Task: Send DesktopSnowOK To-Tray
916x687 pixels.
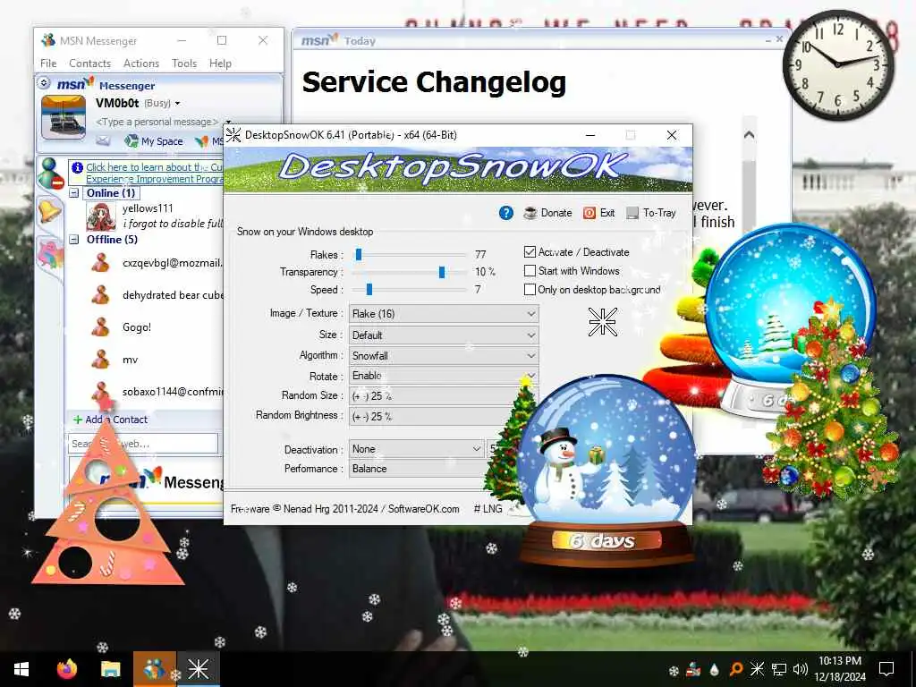Action: tap(651, 213)
